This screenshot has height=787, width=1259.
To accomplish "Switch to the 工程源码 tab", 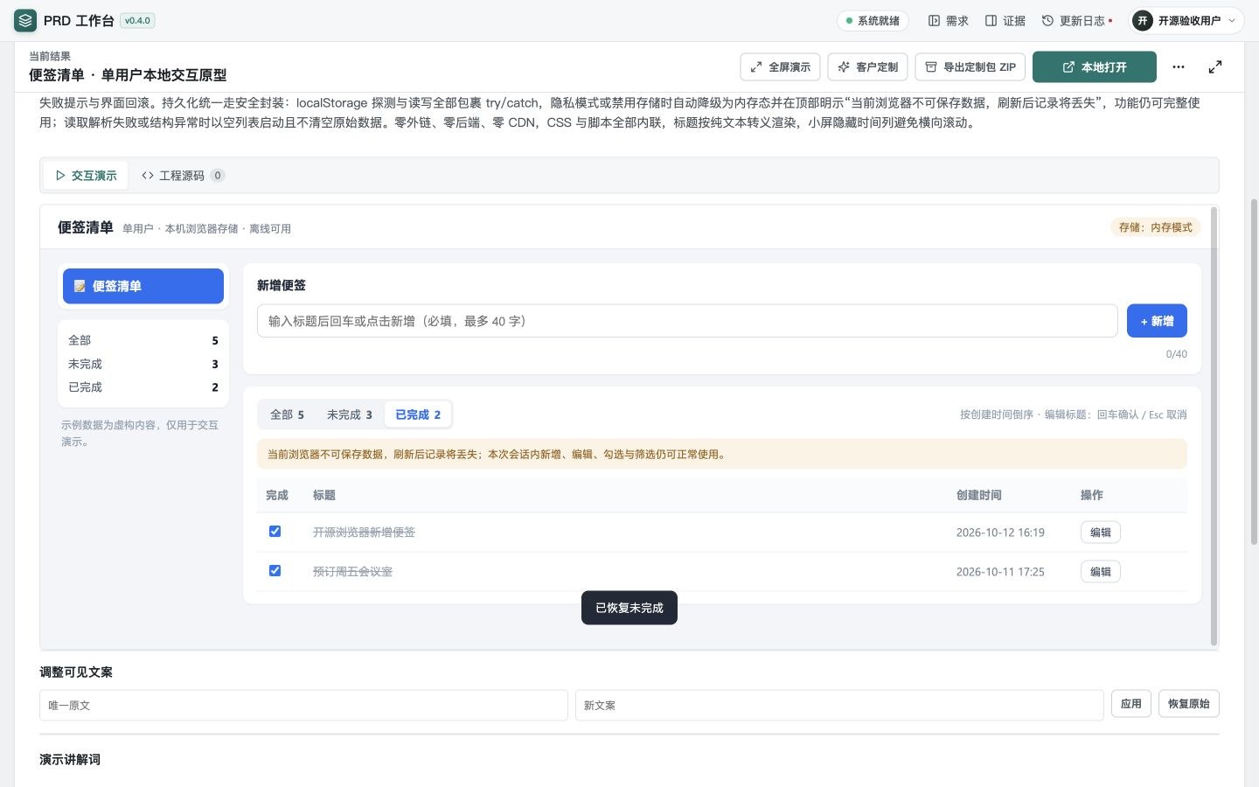I will pos(183,176).
